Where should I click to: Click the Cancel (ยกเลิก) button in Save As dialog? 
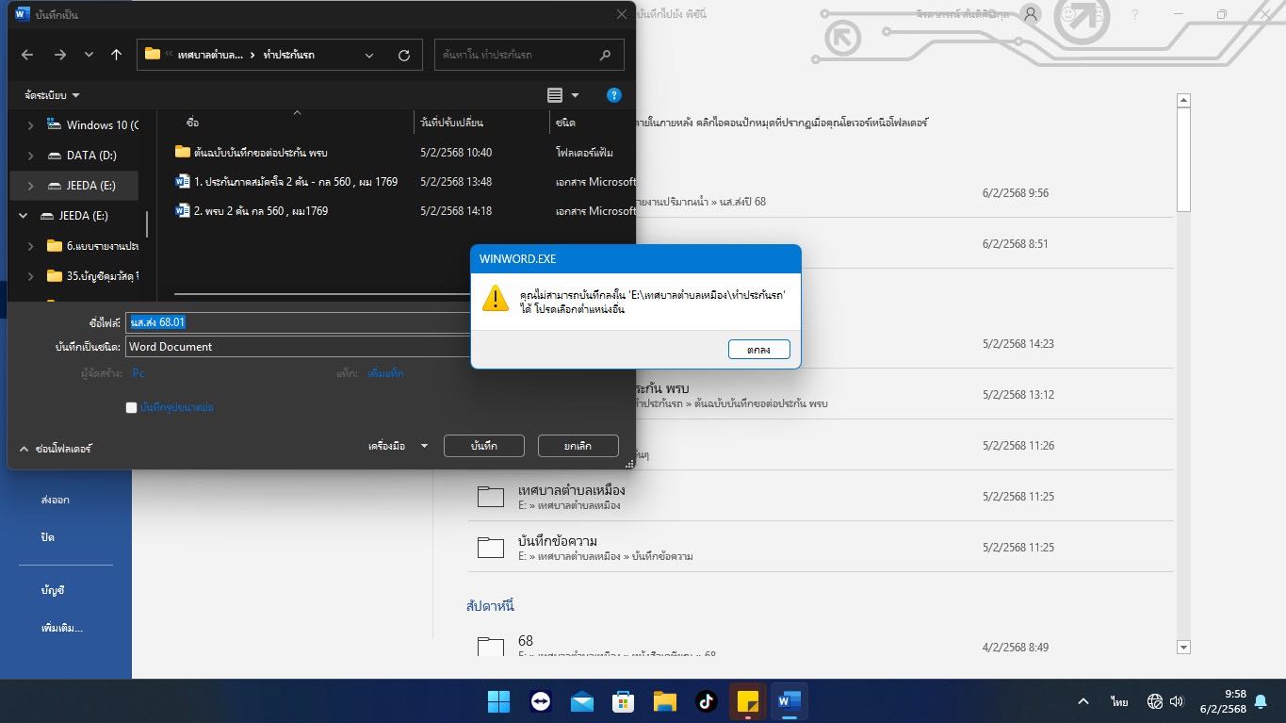[578, 446]
